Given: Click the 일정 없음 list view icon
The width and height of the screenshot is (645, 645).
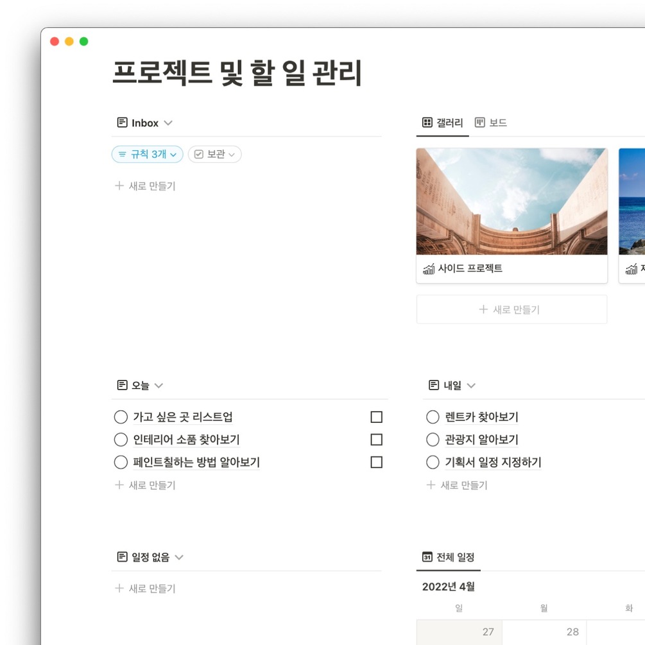Looking at the screenshot, I should pyautogui.click(x=122, y=556).
